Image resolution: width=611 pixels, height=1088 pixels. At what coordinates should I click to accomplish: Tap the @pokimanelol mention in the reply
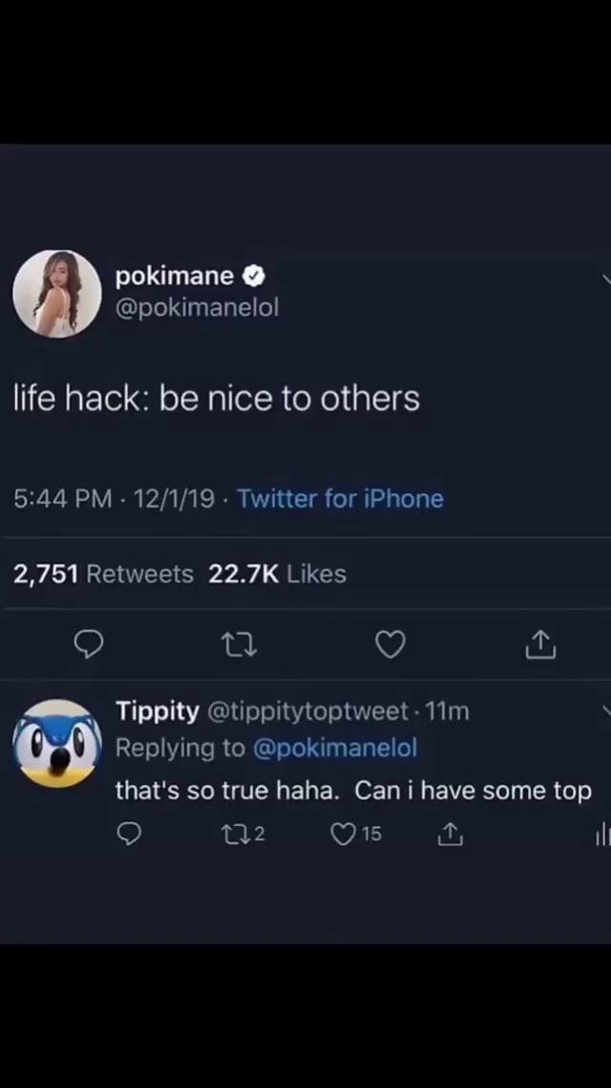pos(335,748)
